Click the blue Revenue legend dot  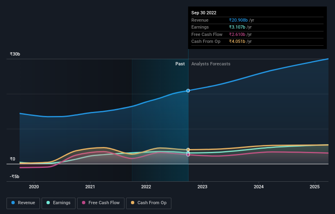[x=13, y=203]
